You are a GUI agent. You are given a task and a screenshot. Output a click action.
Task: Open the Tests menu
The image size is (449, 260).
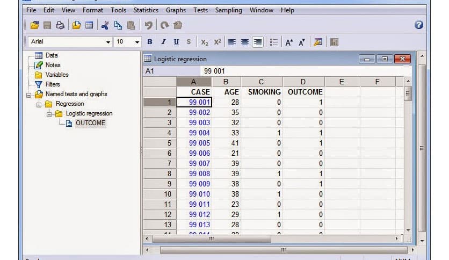200,10
